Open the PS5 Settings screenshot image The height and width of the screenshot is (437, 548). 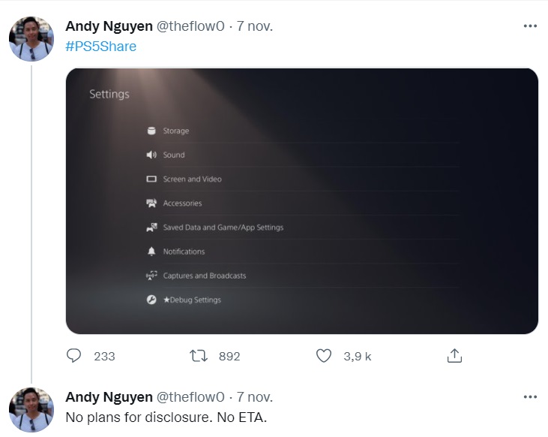[302, 201]
